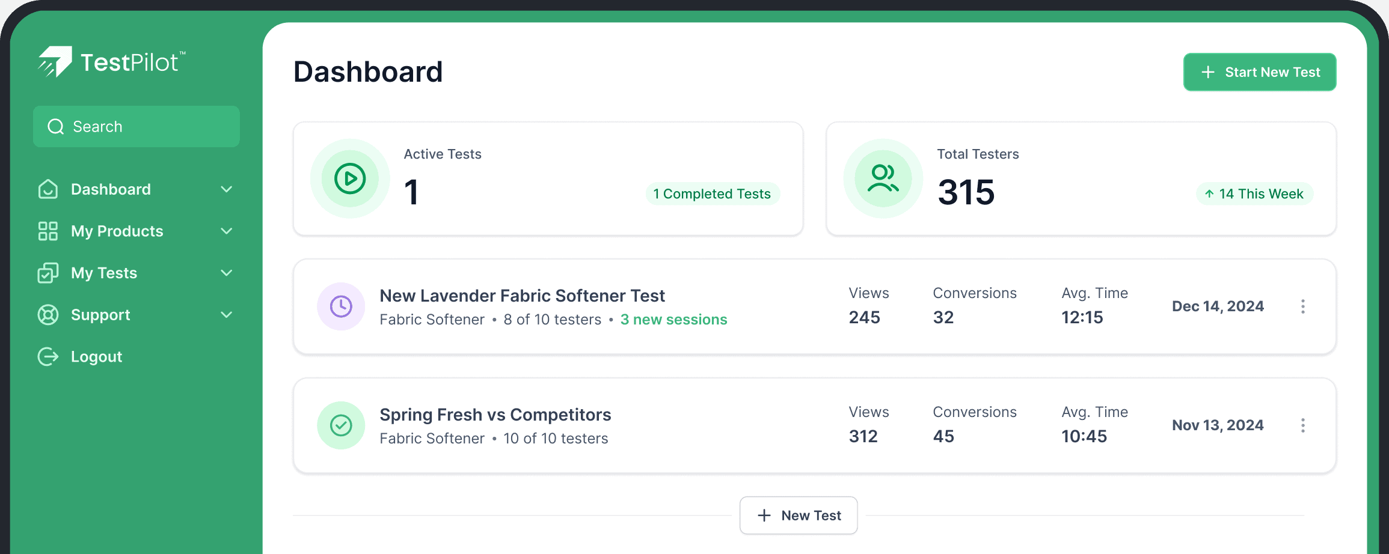This screenshot has height=554, width=1389.
Task: Select the Dashboard home icon in sidebar
Action: point(48,189)
